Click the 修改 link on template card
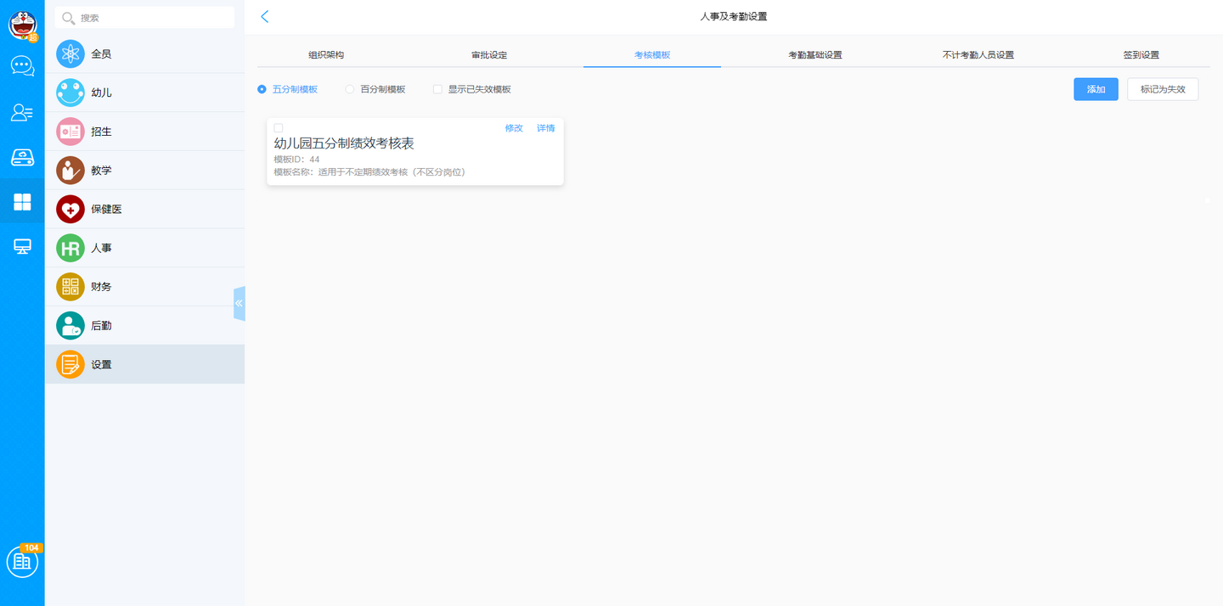Viewport: 1223px width, 606px height. pyautogui.click(x=514, y=128)
